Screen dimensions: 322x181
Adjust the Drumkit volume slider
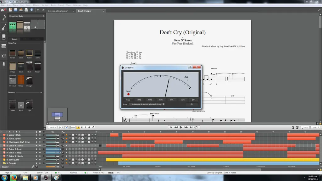coord(53,163)
